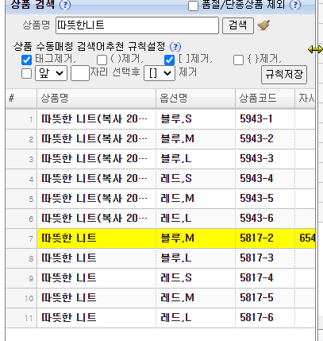Click option 블루,L in row 3
This screenshot has height=341, width=323.
196,159
